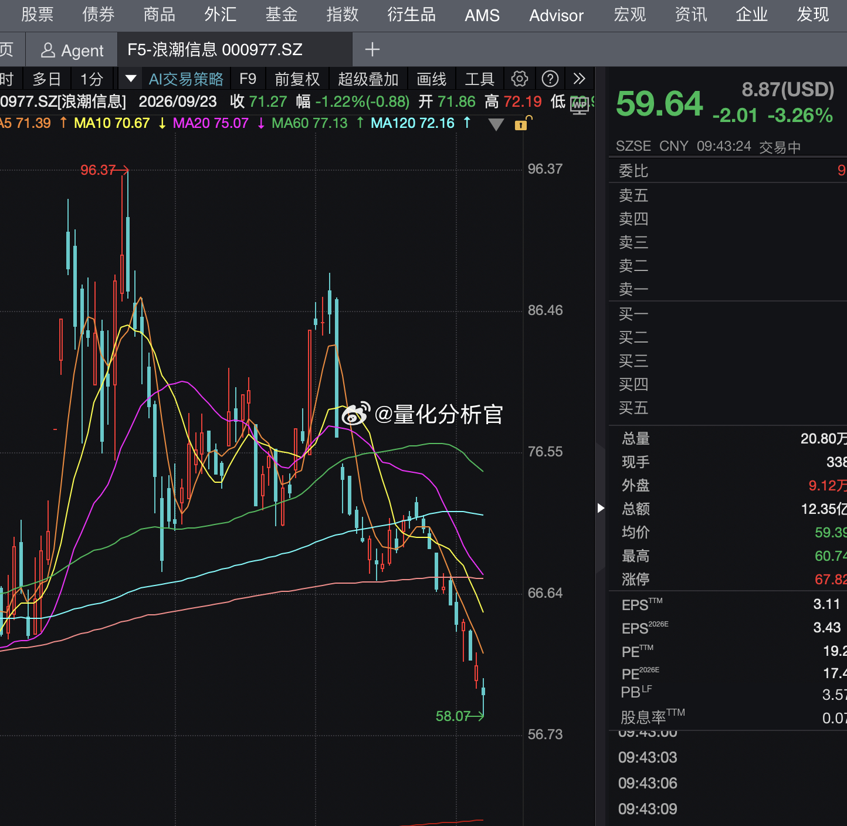Select the 1分 chart period
The width and height of the screenshot is (847, 826).
click(x=92, y=79)
